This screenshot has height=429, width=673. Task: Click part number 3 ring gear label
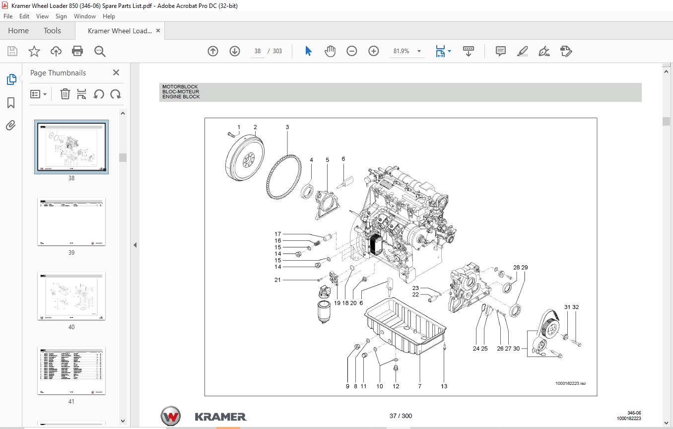[x=287, y=127]
